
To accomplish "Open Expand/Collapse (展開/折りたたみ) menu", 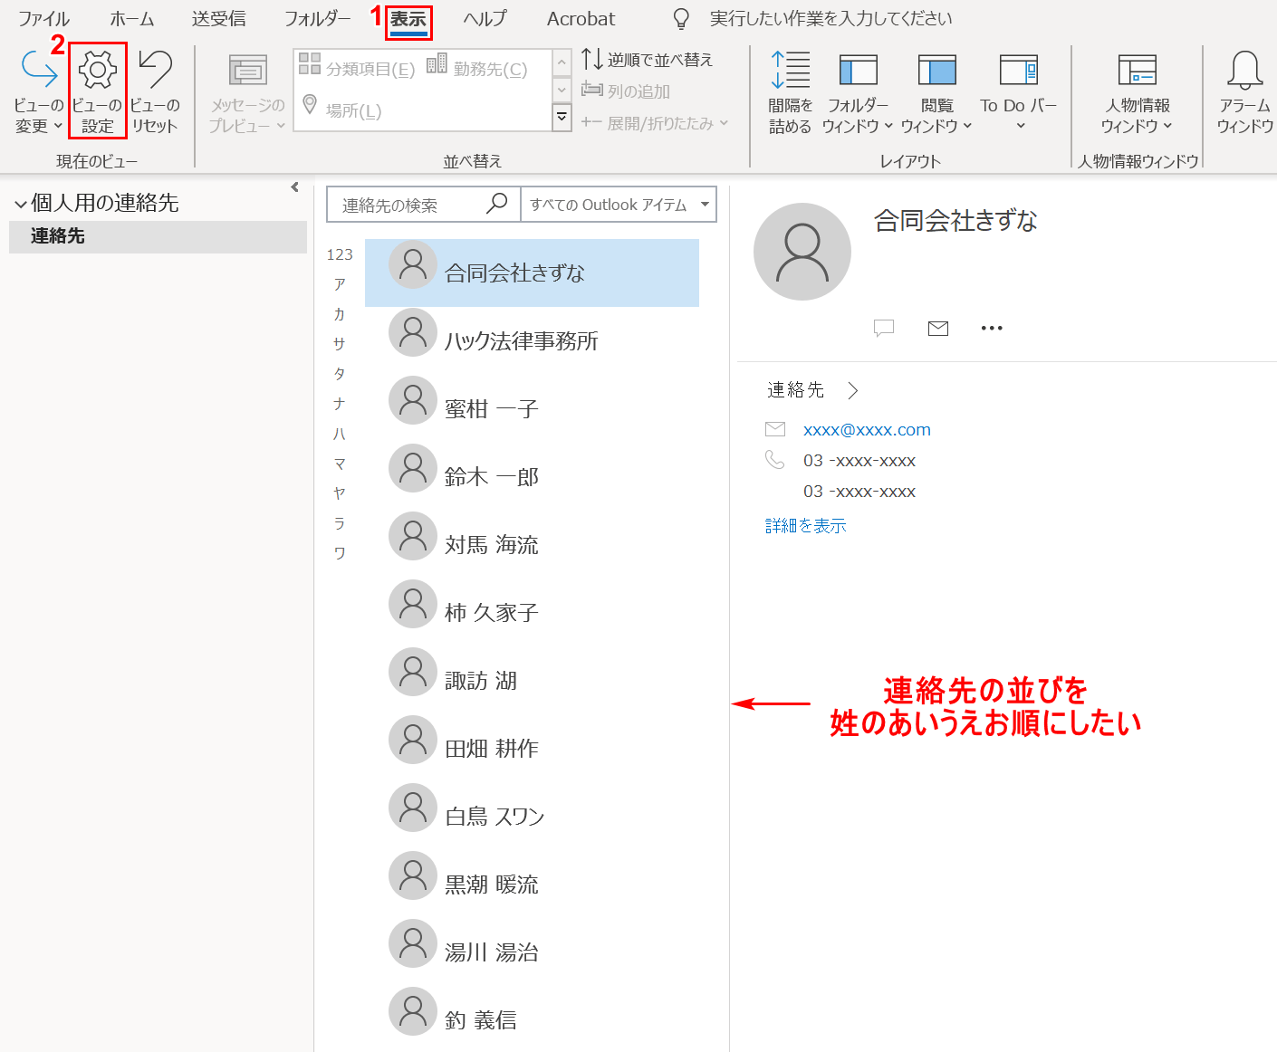I will (655, 123).
